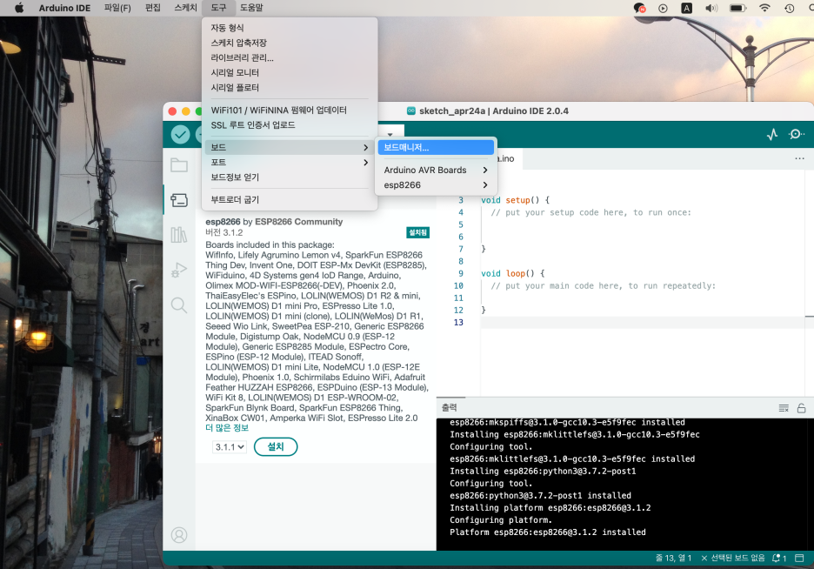The image size is (814, 569).
Task: Clear the output panel
Action: click(784, 408)
